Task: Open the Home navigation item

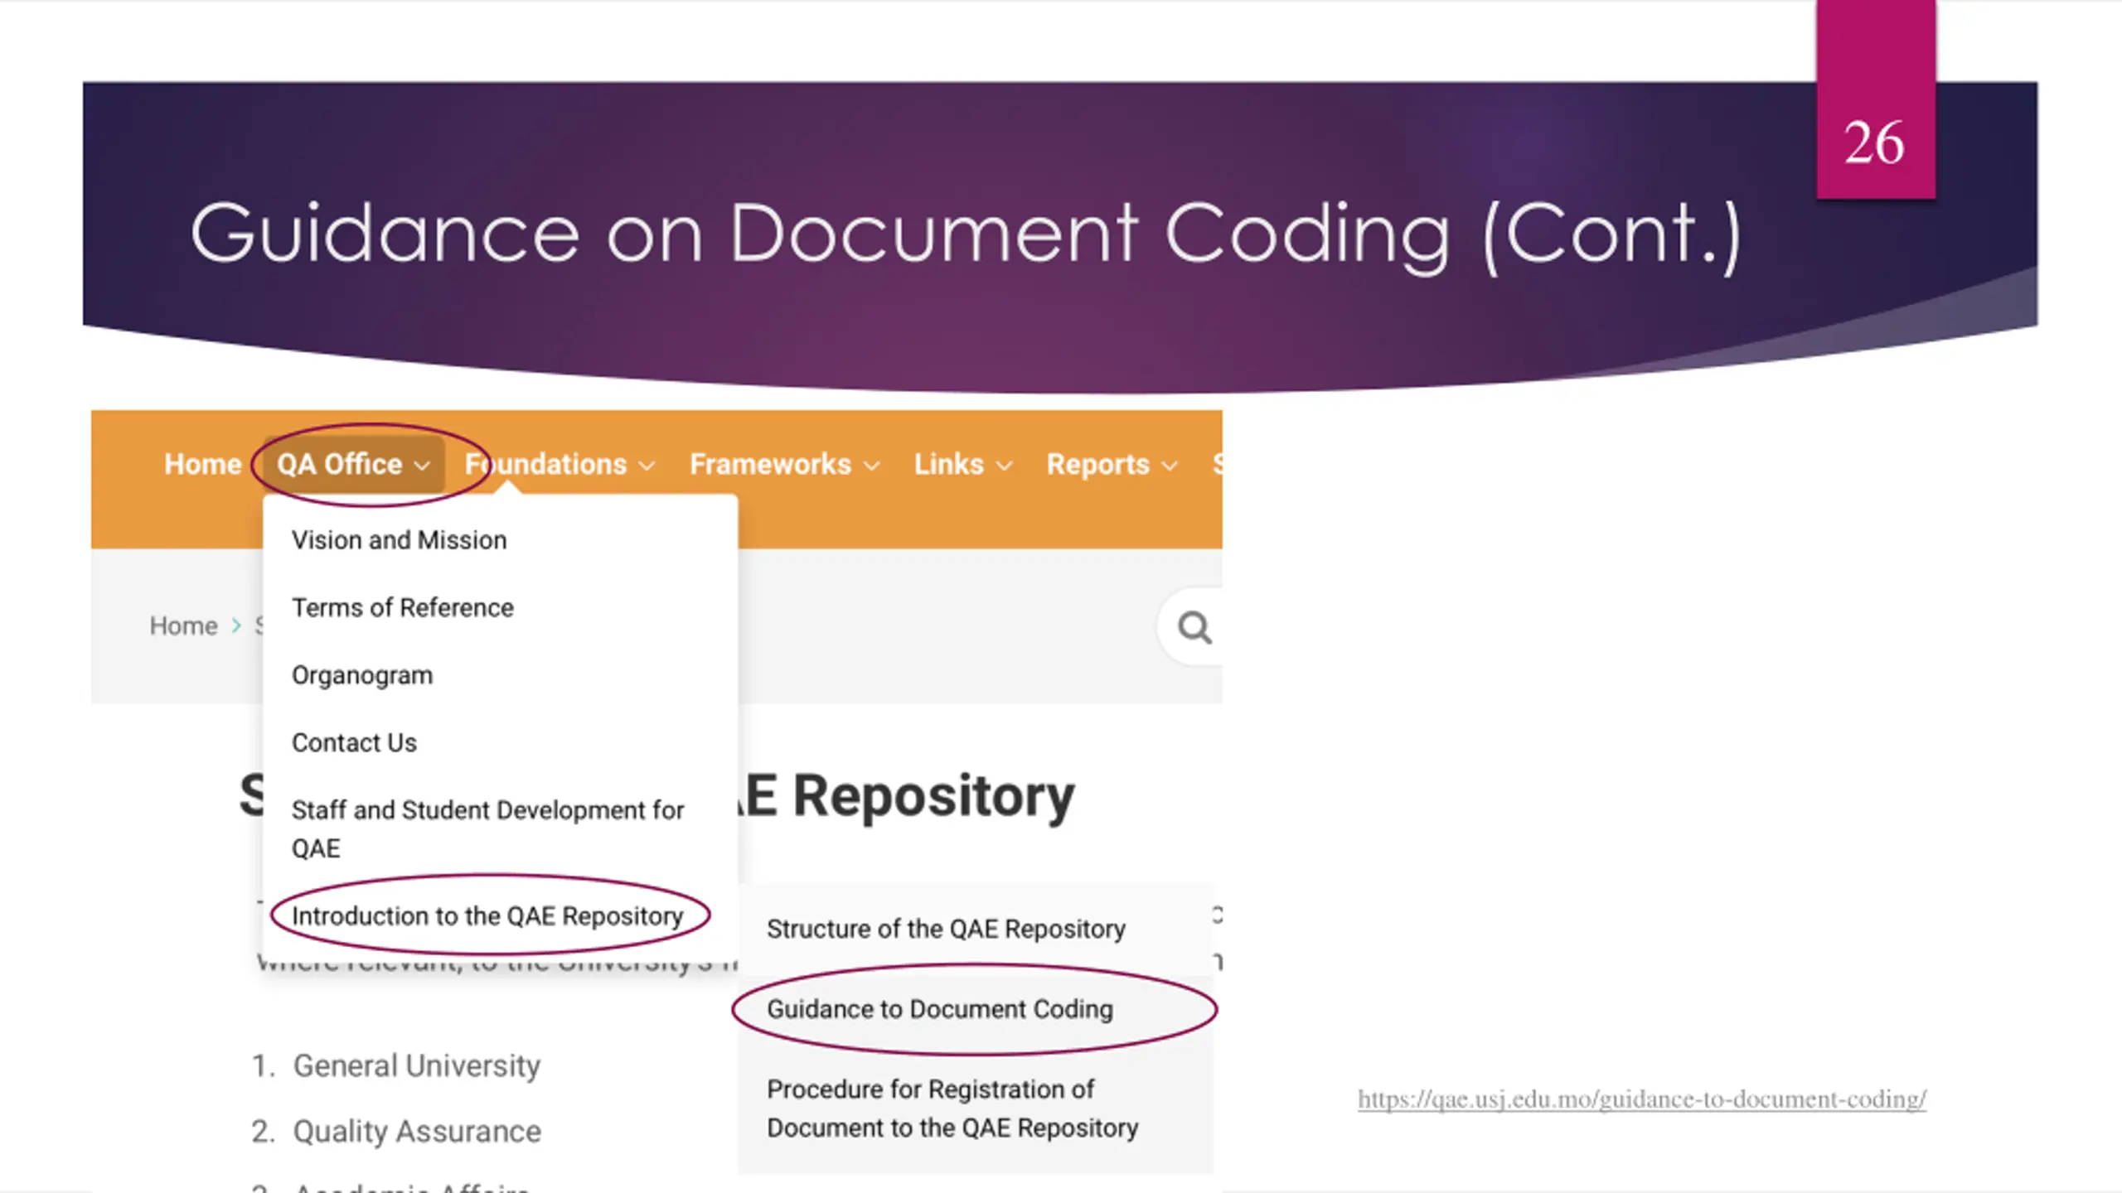Action: tap(202, 464)
